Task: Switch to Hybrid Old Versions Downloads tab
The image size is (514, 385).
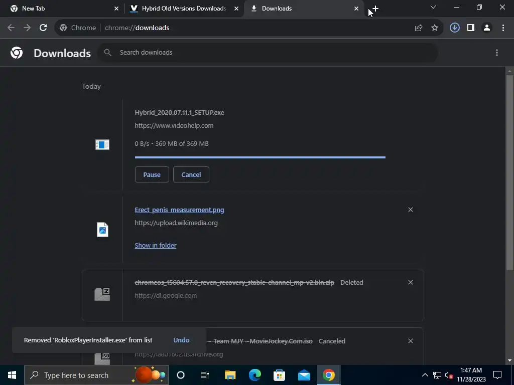Action: click(x=184, y=9)
